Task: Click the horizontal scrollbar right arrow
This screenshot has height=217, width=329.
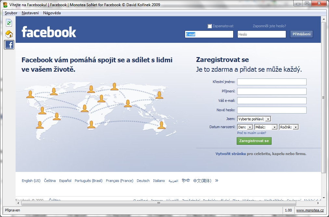Action: pos(318,203)
